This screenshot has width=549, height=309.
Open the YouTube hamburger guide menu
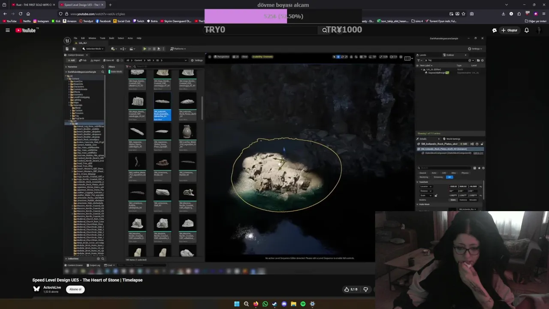(x=7, y=30)
